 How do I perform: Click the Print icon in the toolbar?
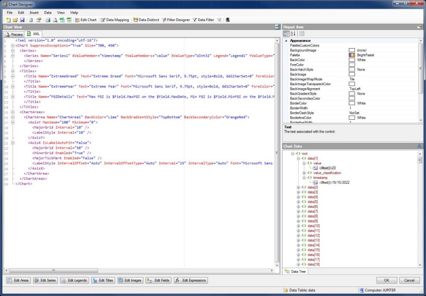[48, 20]
